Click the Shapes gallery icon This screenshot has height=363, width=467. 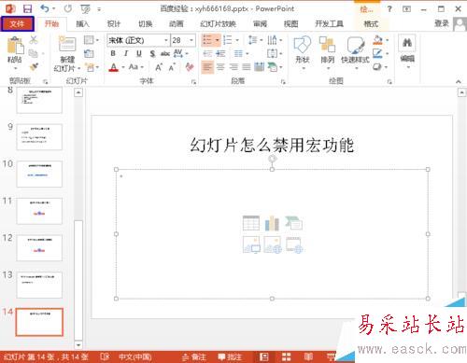[x=303, y=45]
